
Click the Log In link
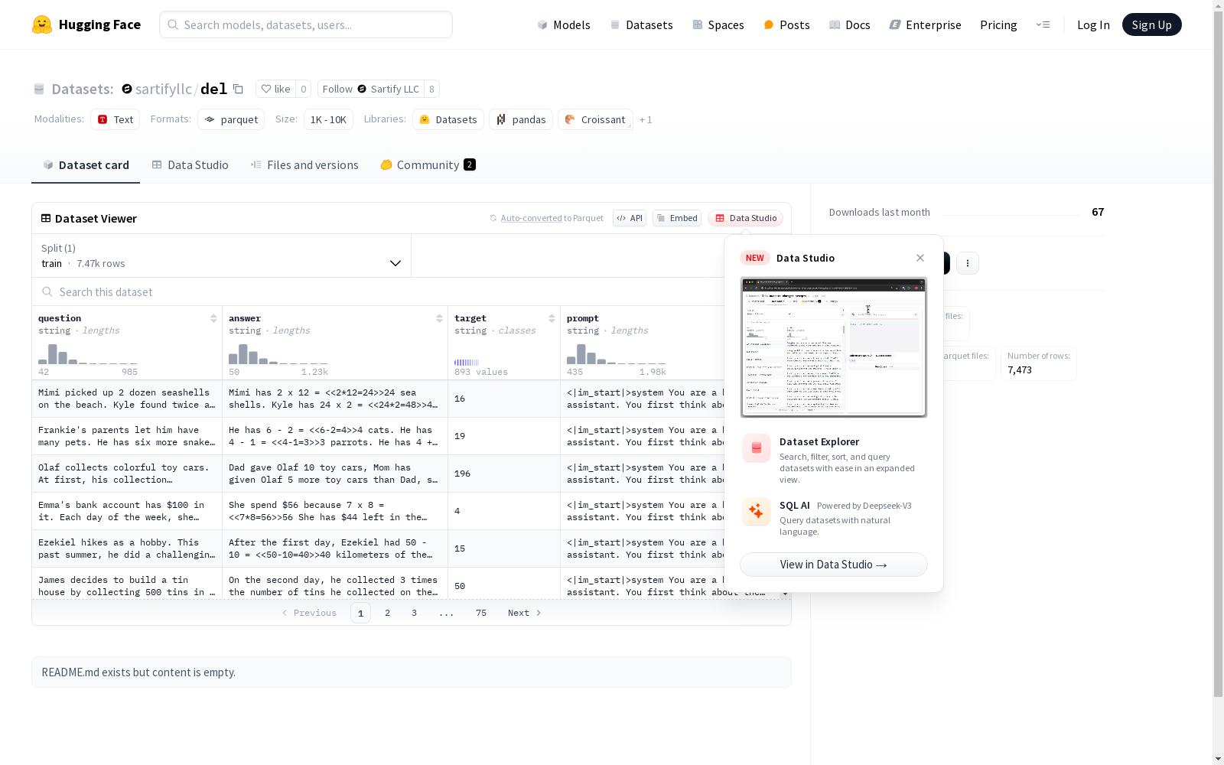coord(1093,24)
